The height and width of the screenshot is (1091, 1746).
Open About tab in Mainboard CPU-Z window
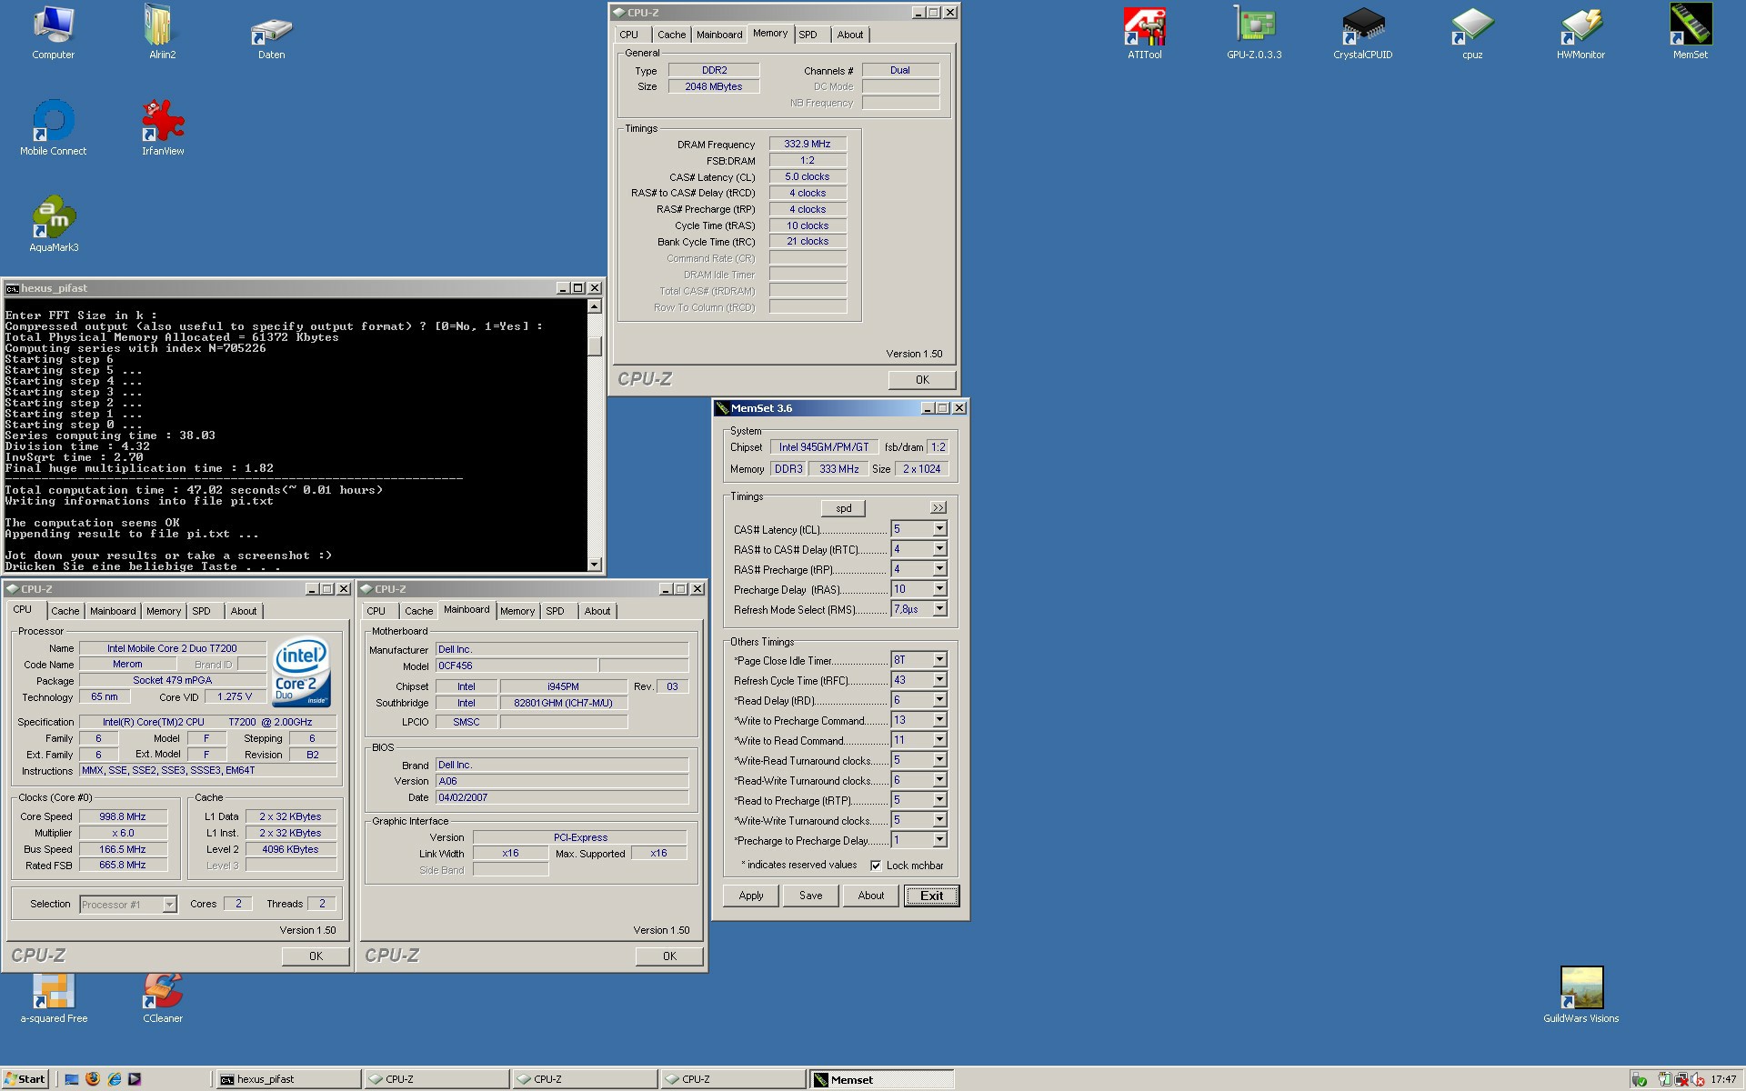tap(597, 611)
